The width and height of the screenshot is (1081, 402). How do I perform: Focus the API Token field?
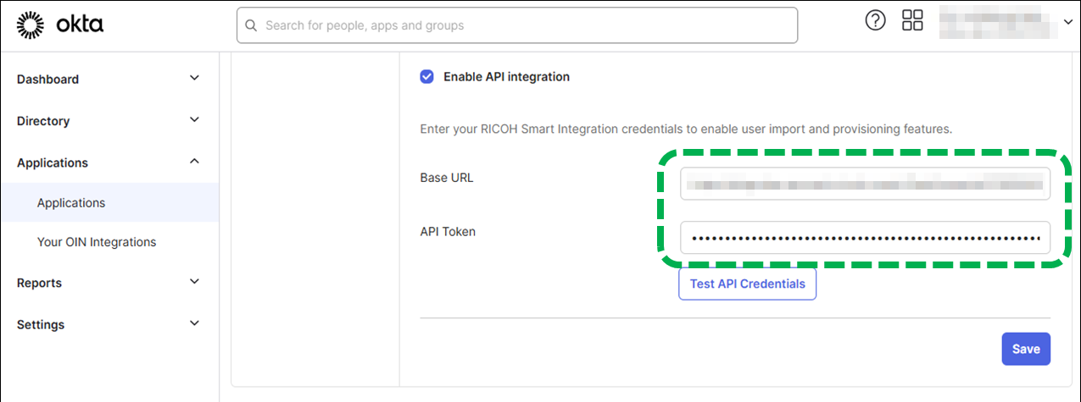click(865, 238)
